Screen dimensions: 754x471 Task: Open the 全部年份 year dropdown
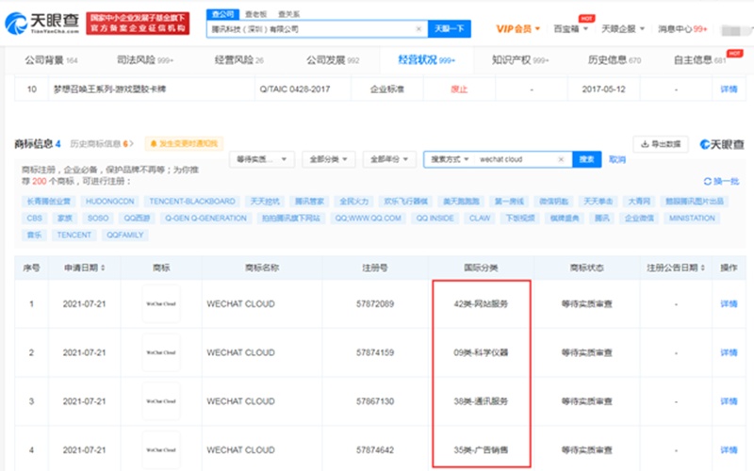(x=389, y=159)
